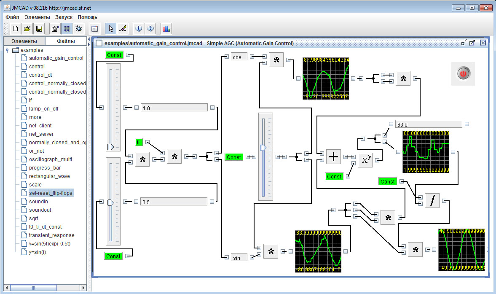Toggle the pause simulation button

point(66,29)
